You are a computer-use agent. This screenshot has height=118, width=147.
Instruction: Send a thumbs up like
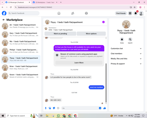click(105, 108)
